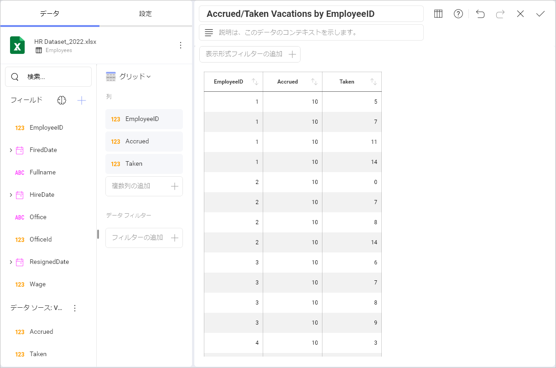Click フィルターの追加 button

(144, 238)
